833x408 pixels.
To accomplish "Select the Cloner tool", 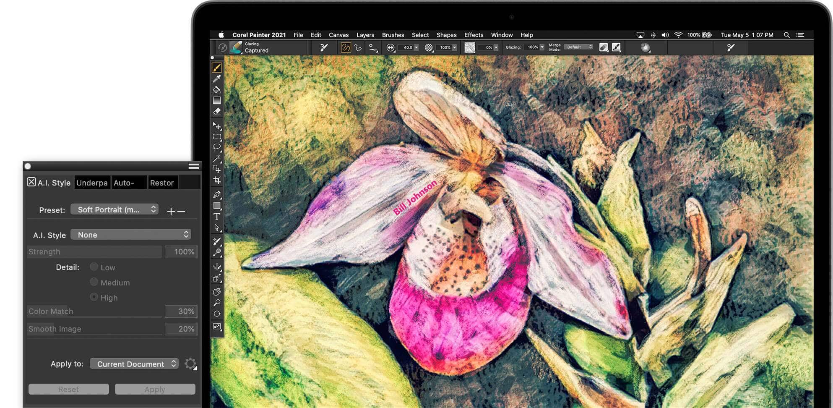I will coord(217,241).
